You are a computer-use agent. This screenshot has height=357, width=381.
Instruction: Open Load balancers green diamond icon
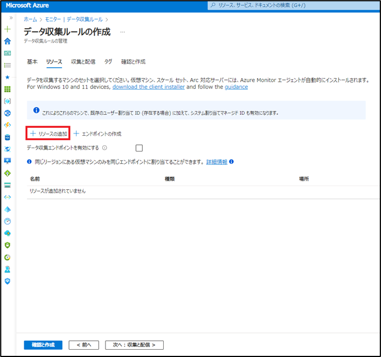pyautogui.click(x=7, y=173)
